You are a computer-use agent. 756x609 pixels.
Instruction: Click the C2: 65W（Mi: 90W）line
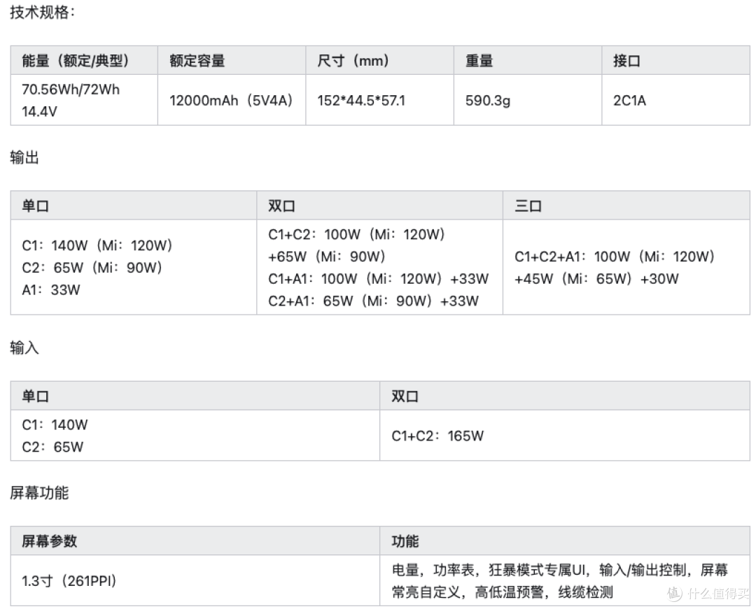pyautogui.click(x=92, y=268)
